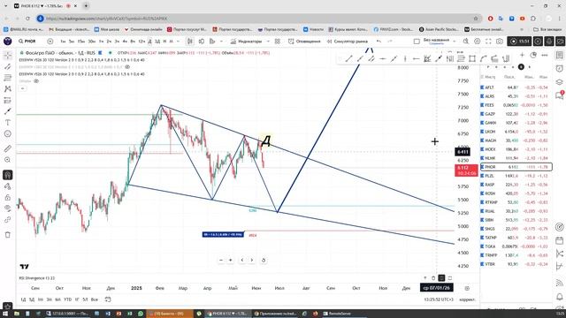Open the go-to-date calendar icon
The image size is (566, 318).
(x=108, y=299)
